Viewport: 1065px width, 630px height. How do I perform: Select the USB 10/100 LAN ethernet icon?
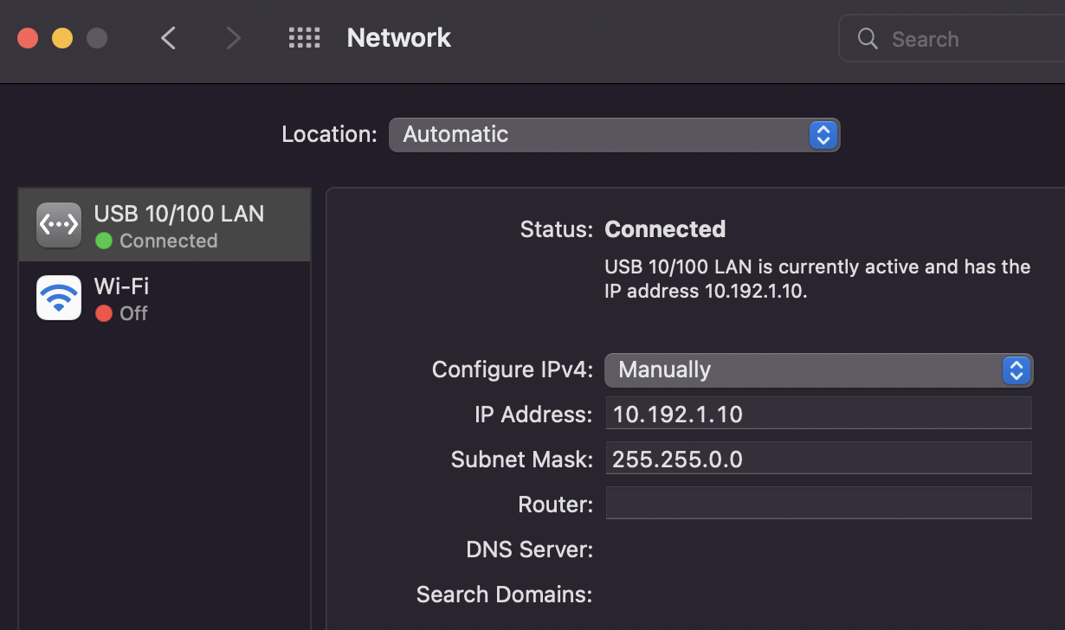pos(59,225)
